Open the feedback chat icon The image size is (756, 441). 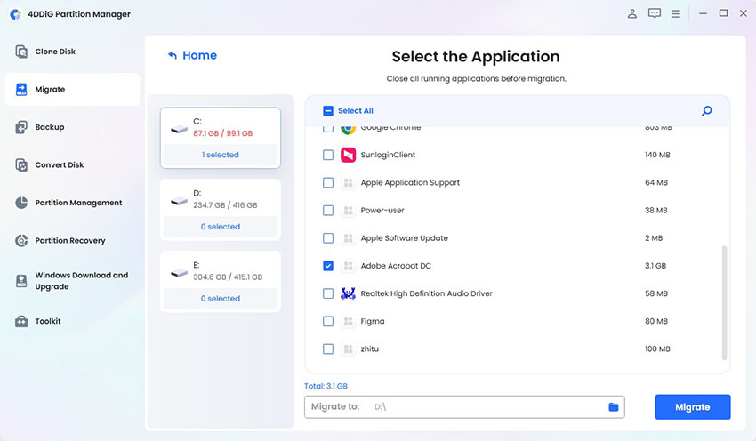pos(655,13)
